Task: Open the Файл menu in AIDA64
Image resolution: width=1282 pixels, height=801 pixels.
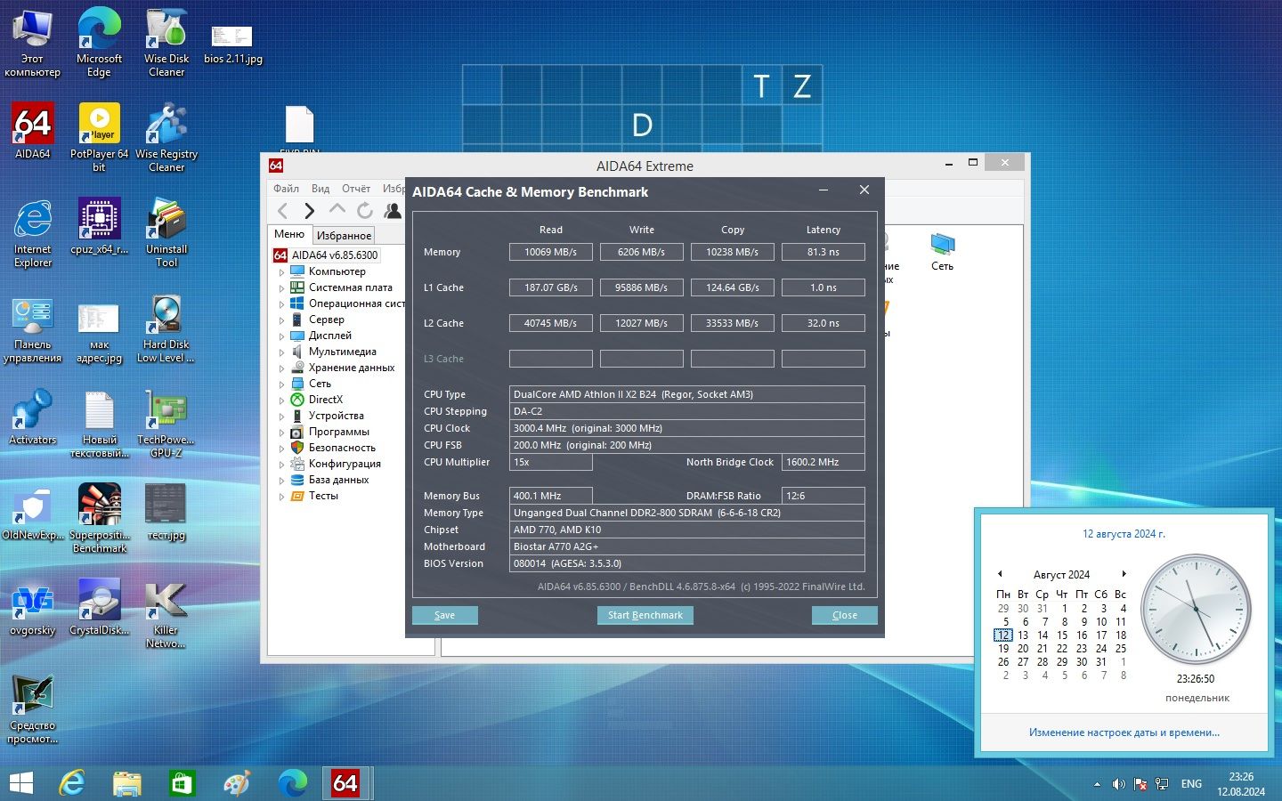Action: tap(286, 189)
